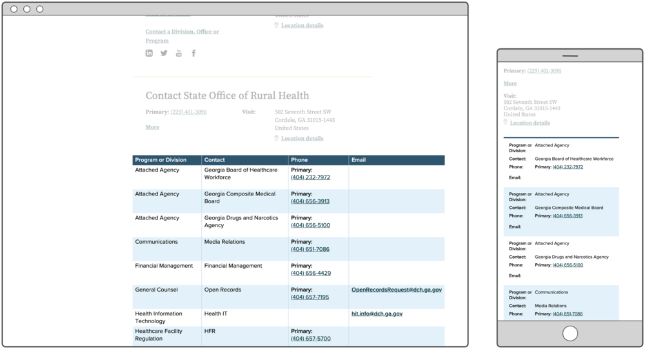Click HFR phone (404) 657-5700
The width and height of the screenshot is (645, 349).
[311, 339]
